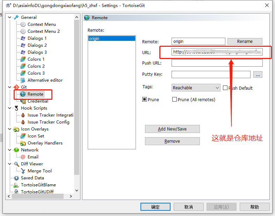Click the tree vertical scrollbar thumb
The height and width of the screenshot is (216, 275).
pos(77,97)
